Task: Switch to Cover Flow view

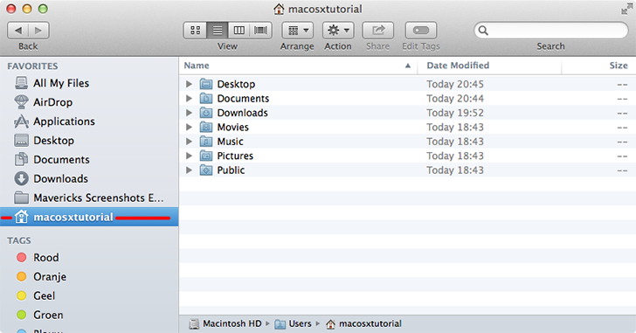Action: [260, 31]
